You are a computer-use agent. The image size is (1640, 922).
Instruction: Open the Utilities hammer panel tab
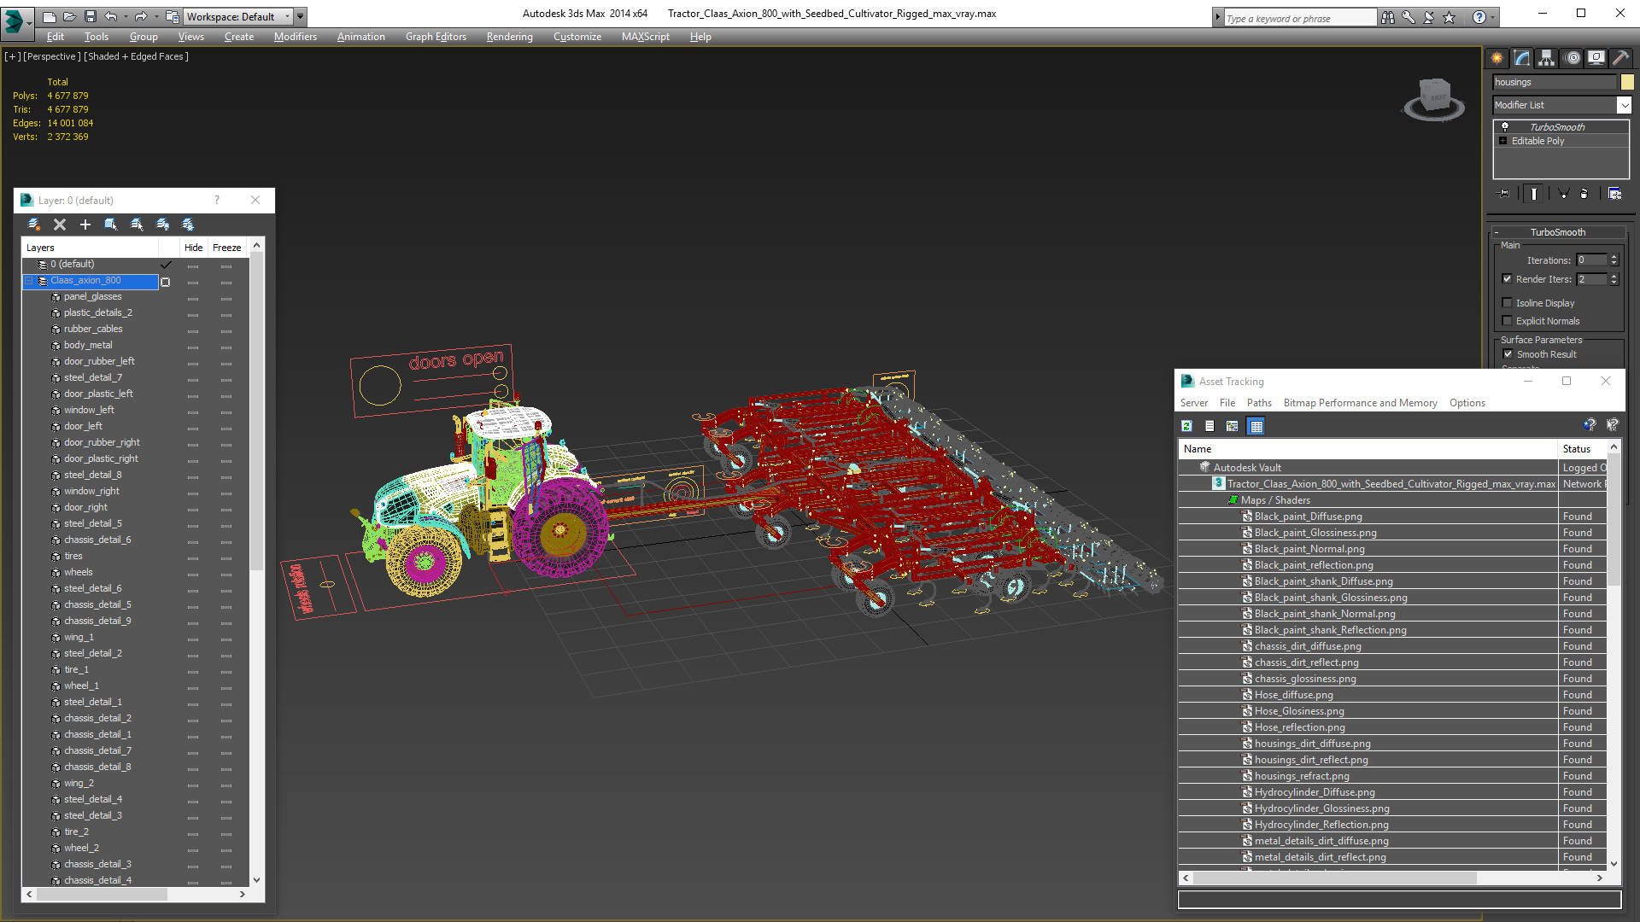tap(1620, 58)
